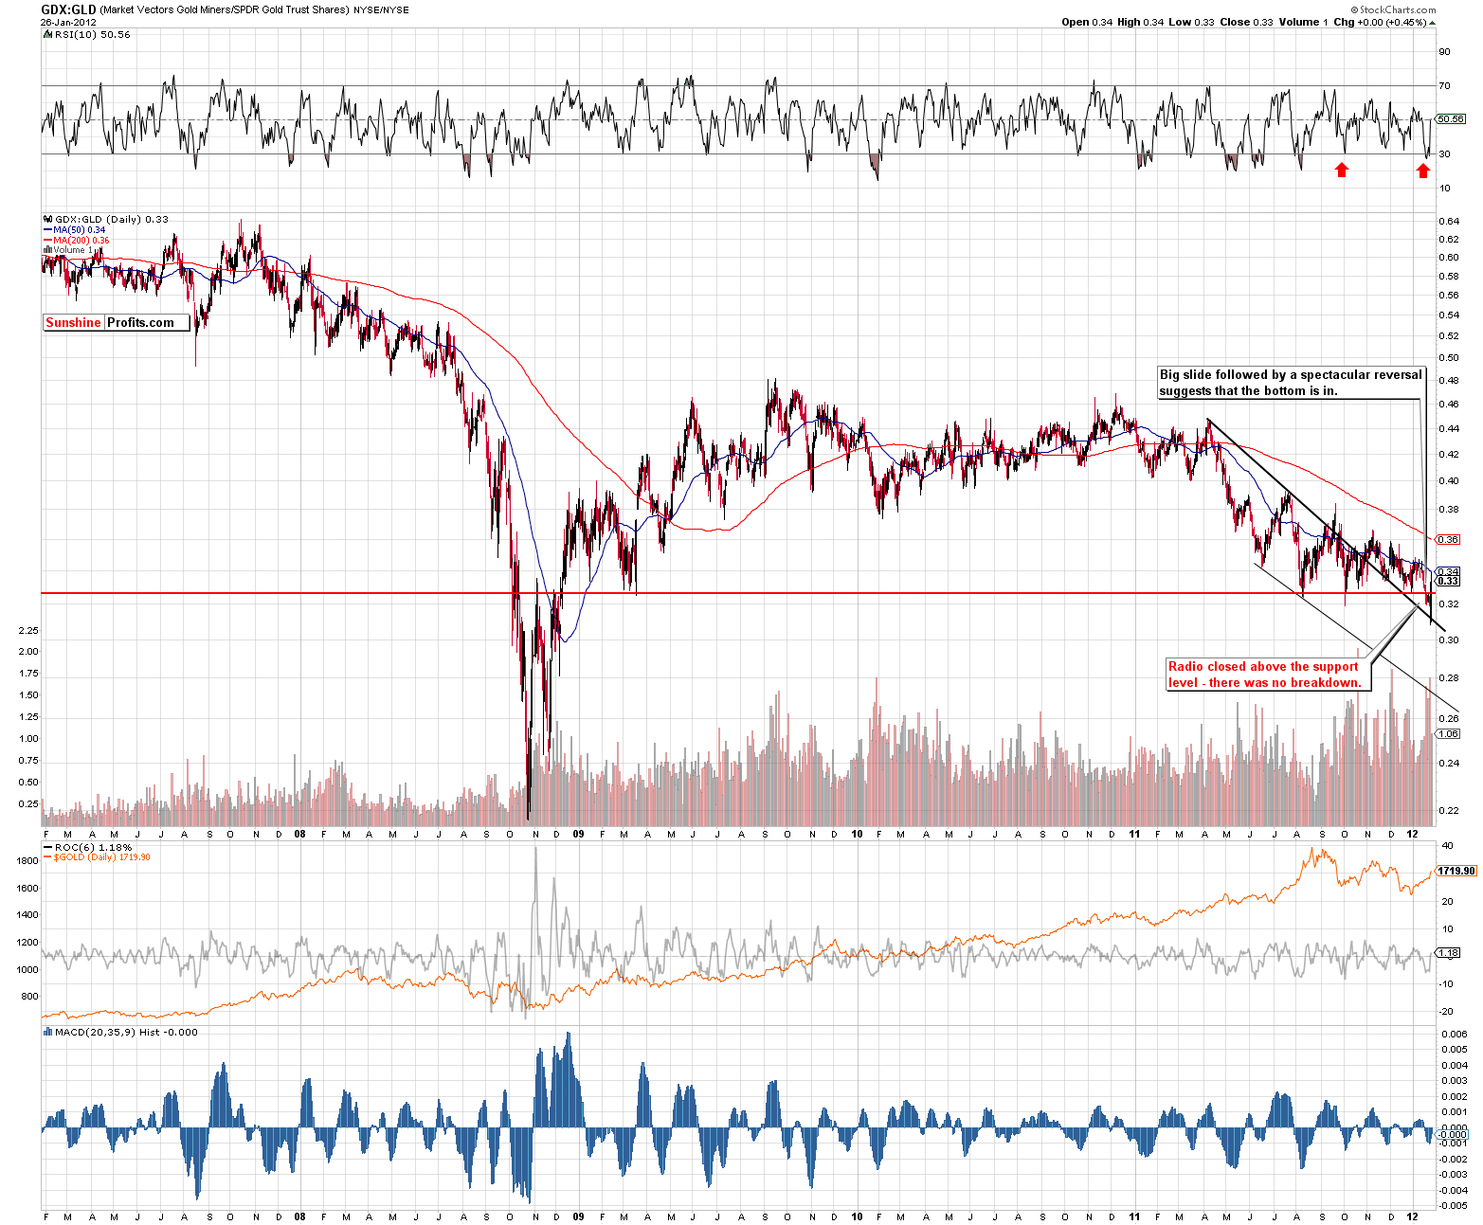Click the 09 year label below the volume bars
Screen dimensions: 1483x1225
tap(579, 835)
